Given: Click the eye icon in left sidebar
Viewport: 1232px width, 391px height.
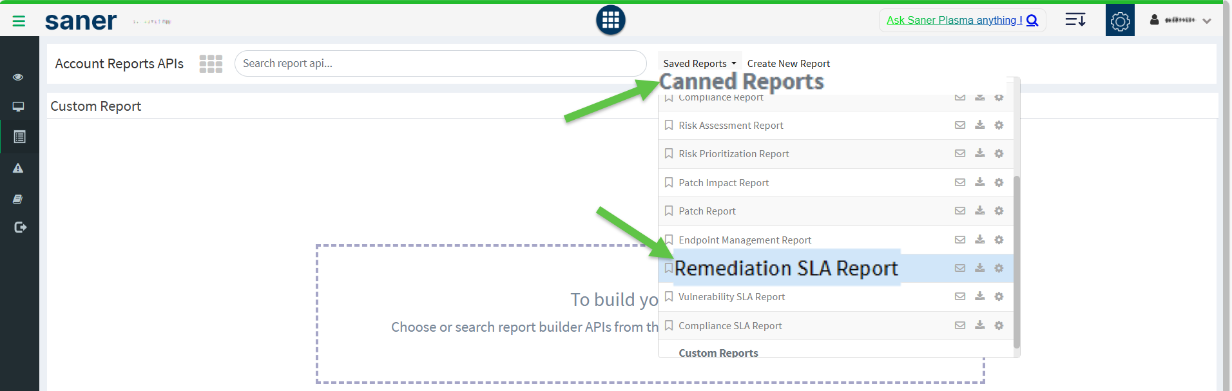Looking at the screenshot, I should (x=18, y=77).
